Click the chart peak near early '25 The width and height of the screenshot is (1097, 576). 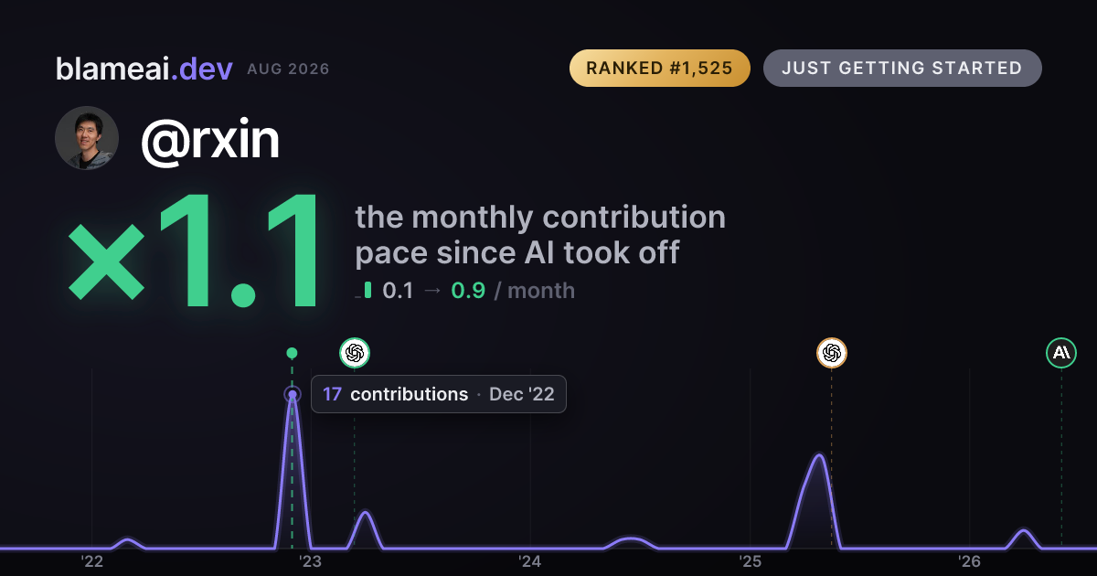pyautogui.click(x=820, y=454)
